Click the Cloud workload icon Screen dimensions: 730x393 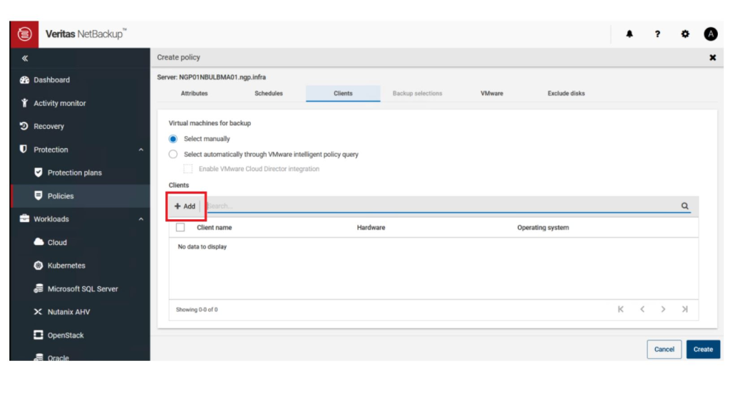click(38, 242)
